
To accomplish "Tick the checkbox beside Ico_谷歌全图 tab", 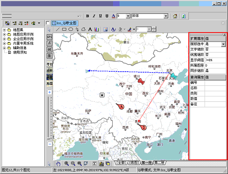I will (48, 23).
